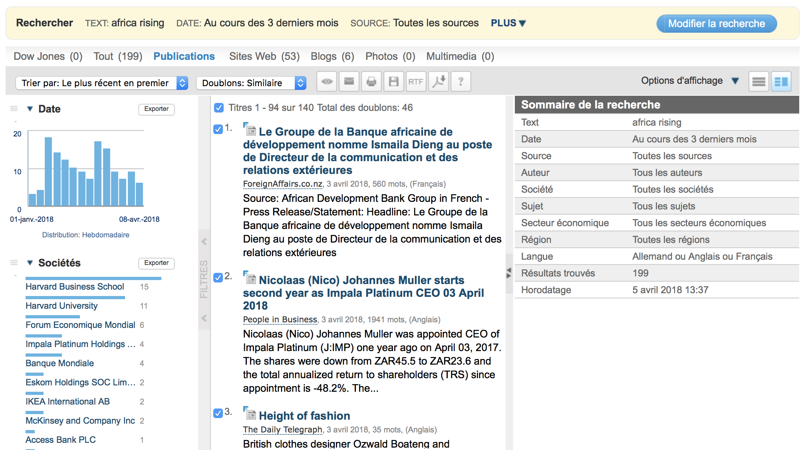Image resolution: width=806 pixels, height=450 pixels.
Task: Filter by Harvard University
Action: [62, 306]
